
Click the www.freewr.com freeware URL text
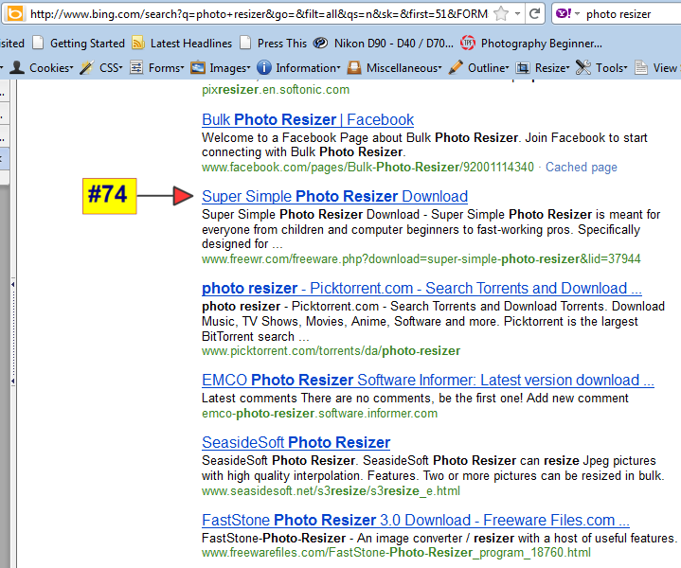(421, 259)
